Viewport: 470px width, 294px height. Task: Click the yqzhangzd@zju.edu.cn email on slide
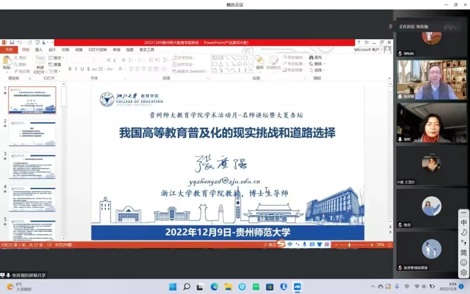coord(225,181)
